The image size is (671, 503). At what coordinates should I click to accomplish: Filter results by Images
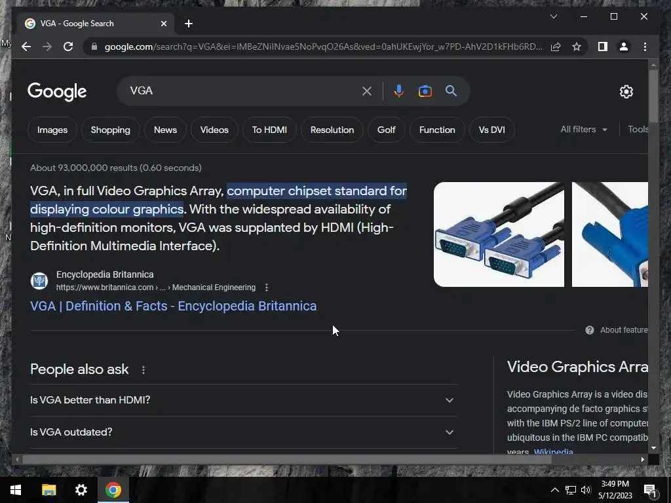52,130
